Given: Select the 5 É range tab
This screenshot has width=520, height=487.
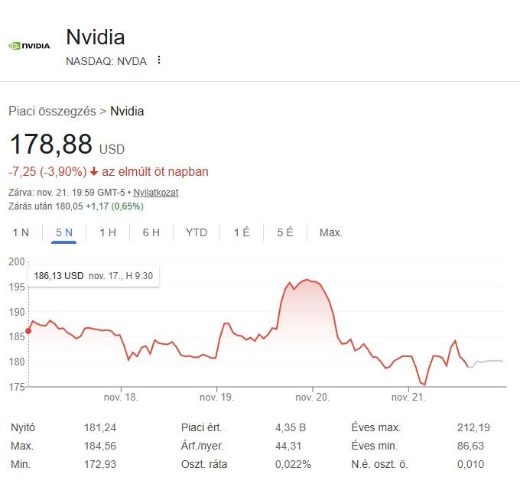Looking at the screenshot, I should click(285, 232).
